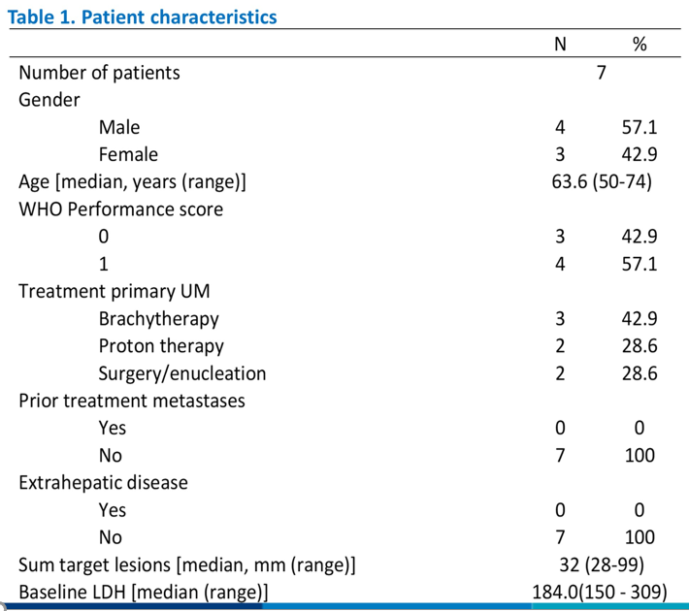
Task: Click the value 32 (28-99)
Action: 602,564
